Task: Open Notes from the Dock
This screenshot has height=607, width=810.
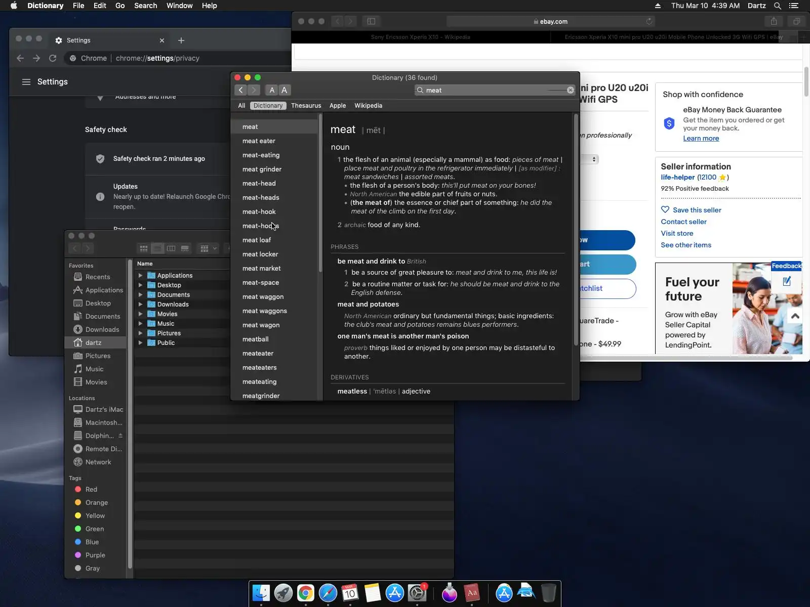Action: coord(373,593)
